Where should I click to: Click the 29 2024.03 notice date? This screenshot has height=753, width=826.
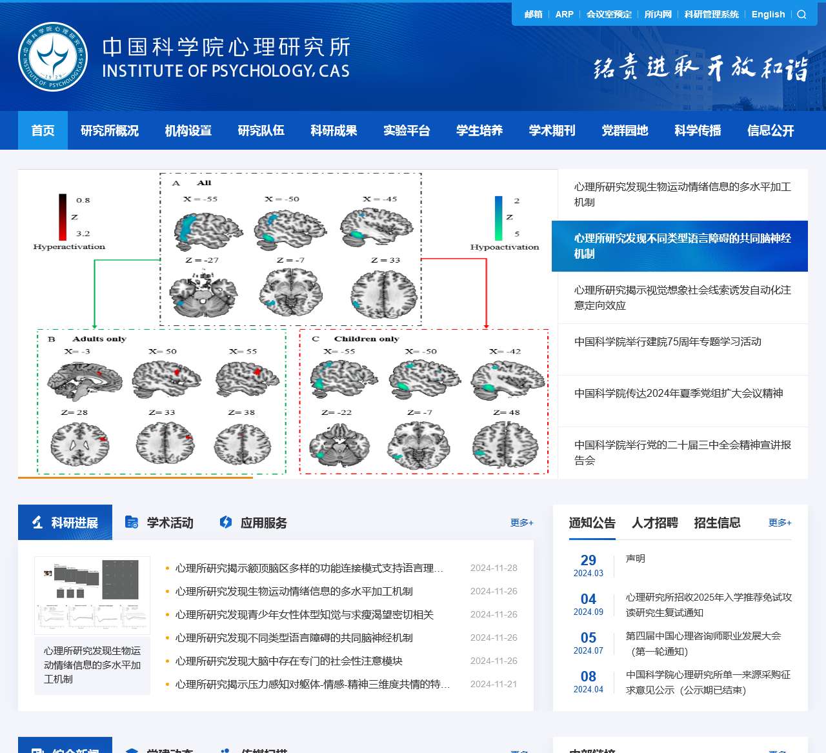[x=589, y=565]
